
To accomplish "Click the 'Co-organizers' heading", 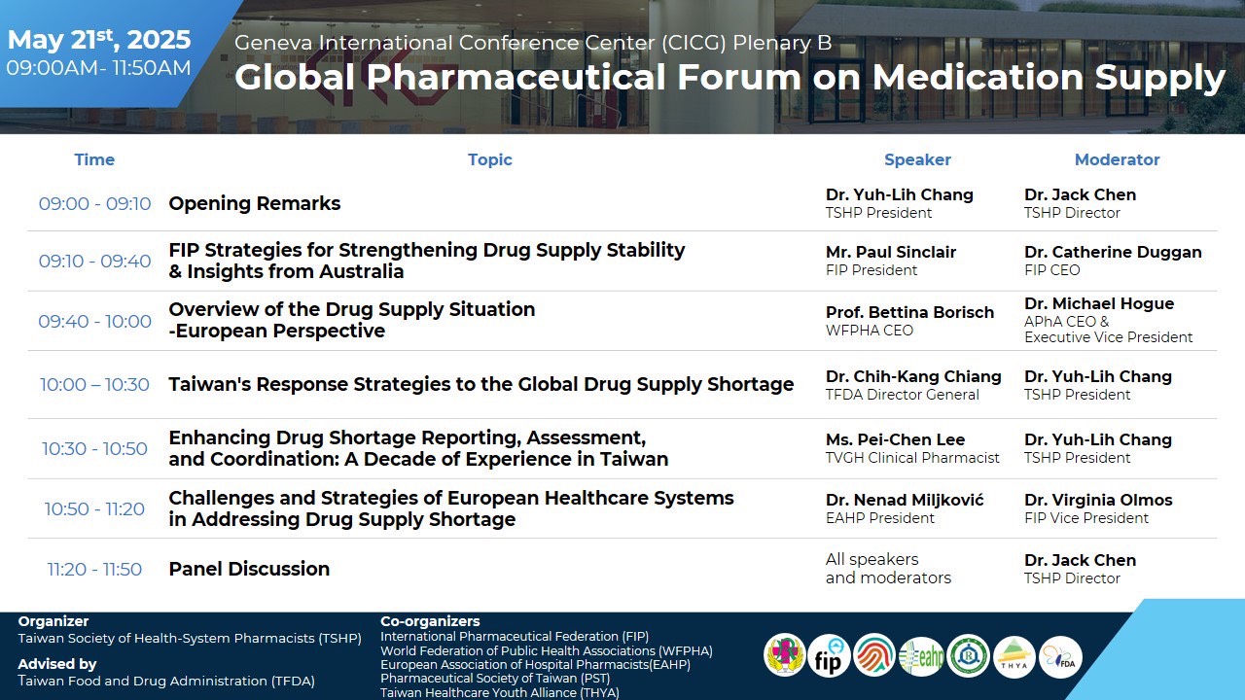I will point(430,621).
